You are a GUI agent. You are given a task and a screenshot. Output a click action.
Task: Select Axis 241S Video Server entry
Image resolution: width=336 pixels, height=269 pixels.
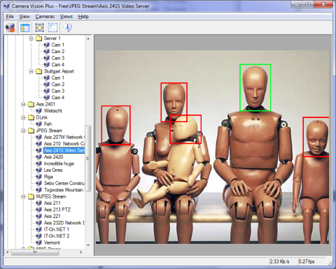[64, 150]
